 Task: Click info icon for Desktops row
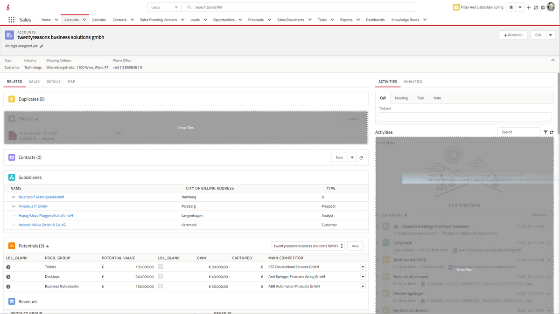tap(8, 277)
